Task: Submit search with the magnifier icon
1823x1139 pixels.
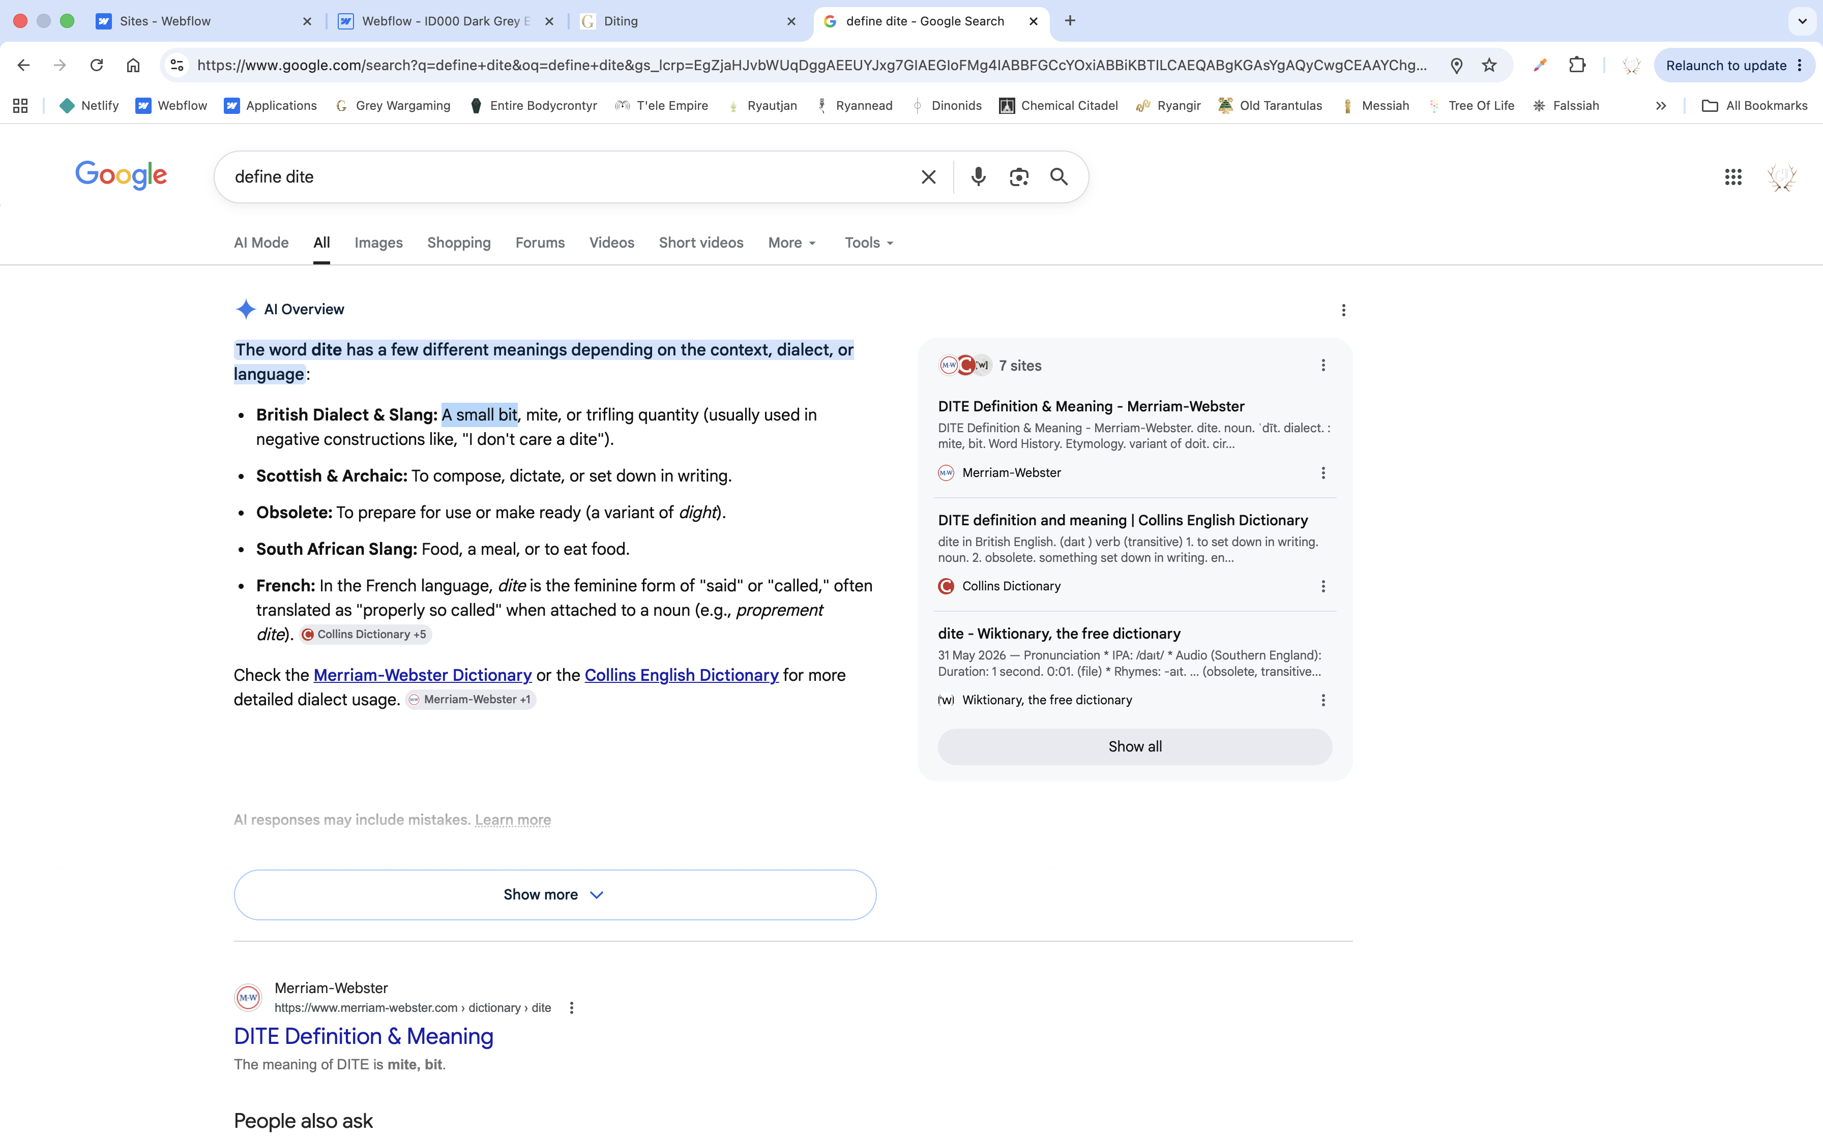Action: (x=1059, y=177)
